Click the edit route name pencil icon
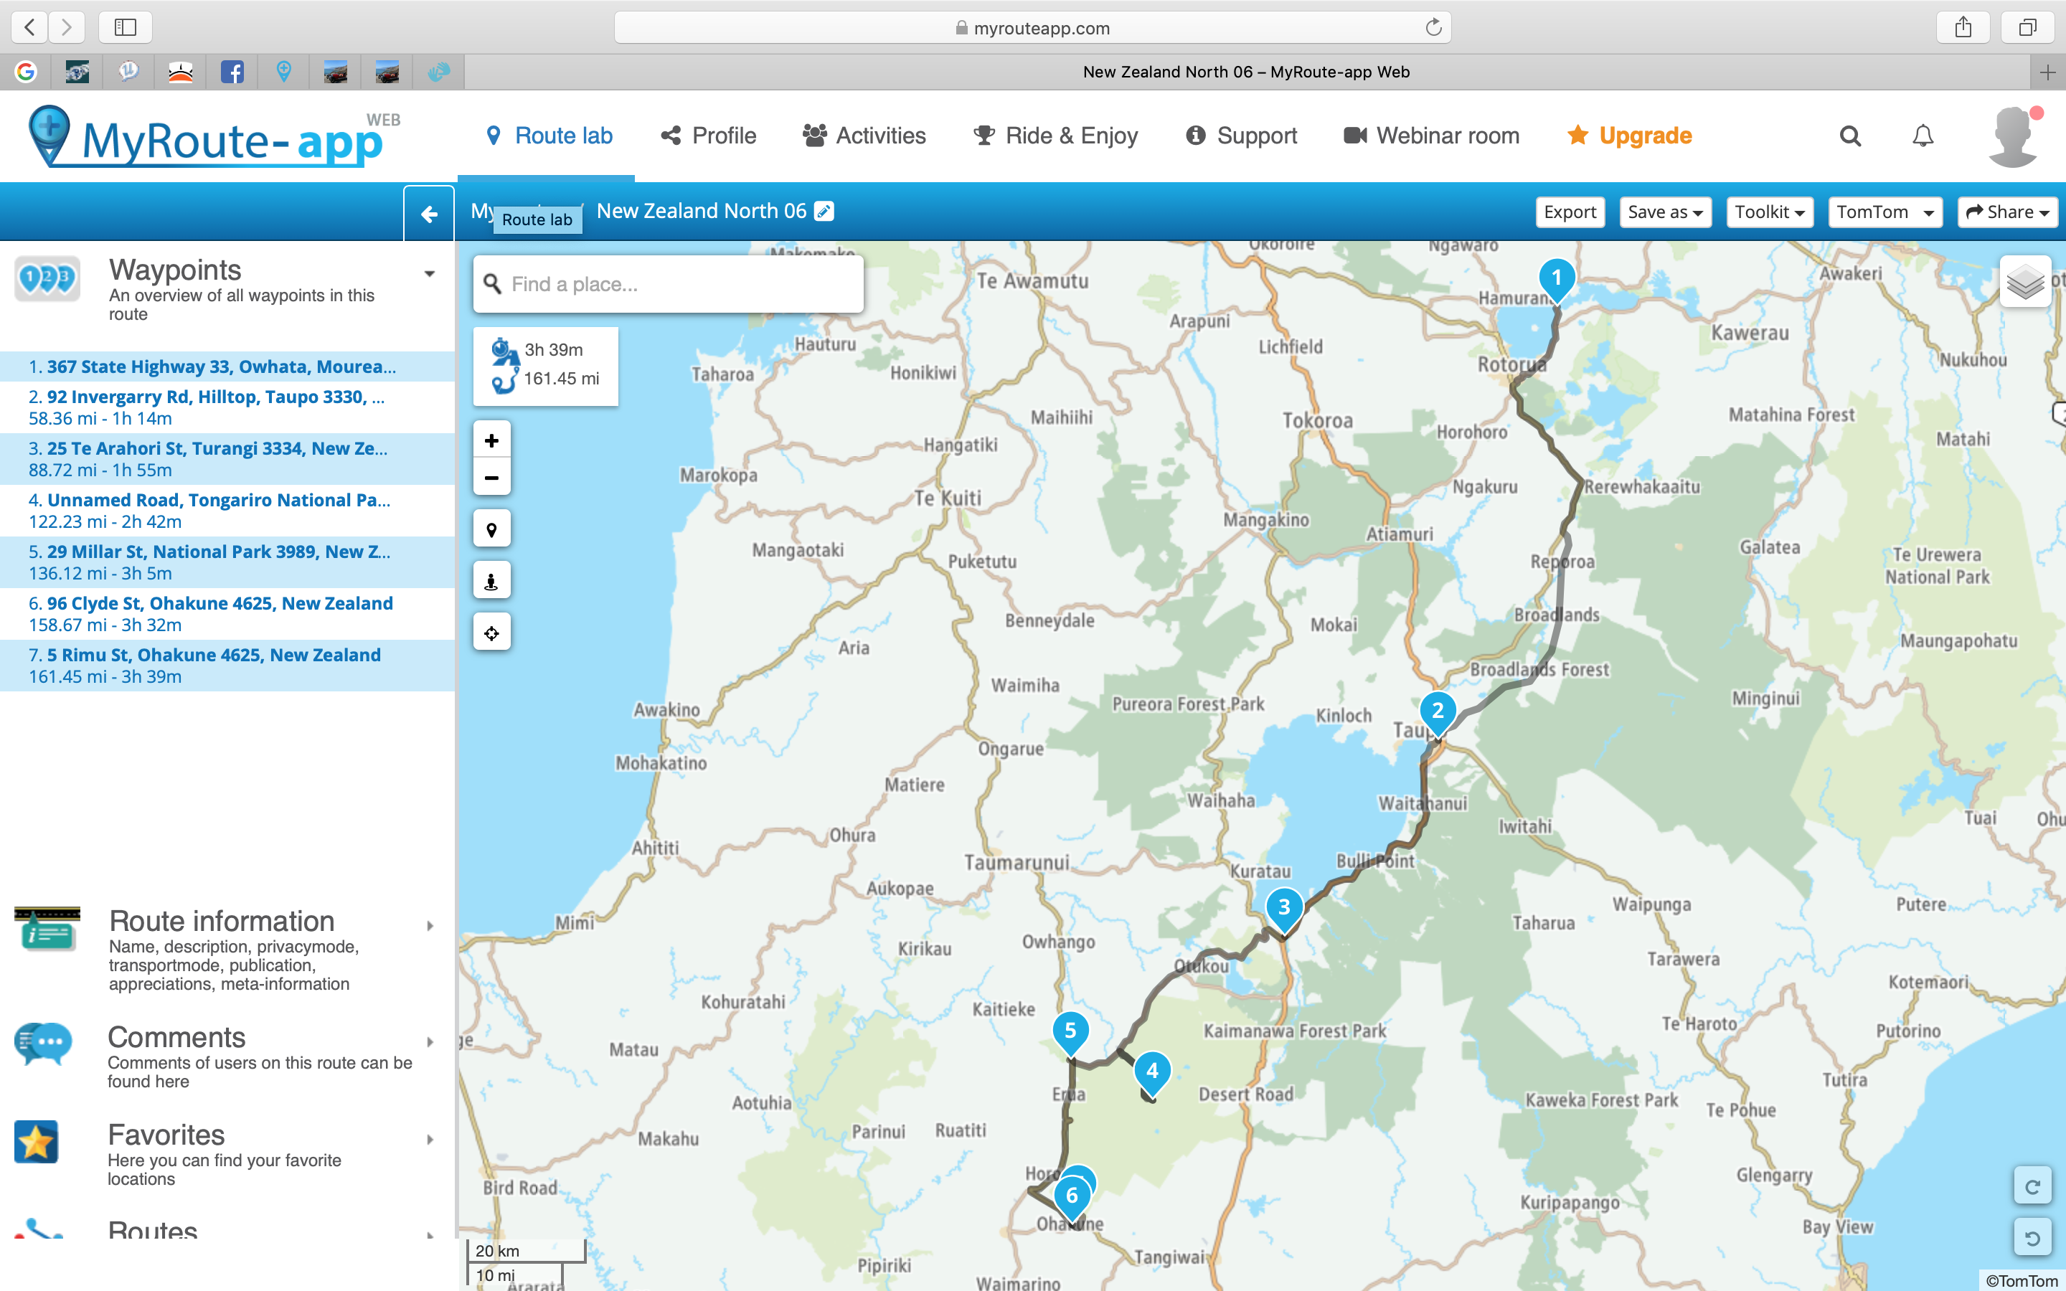The width and height of the screenshot is (2066, 1291). coord(824,211)
